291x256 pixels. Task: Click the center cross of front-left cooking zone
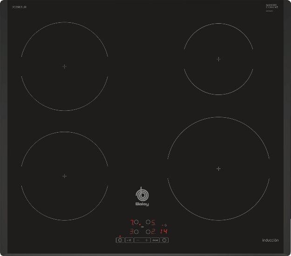tap(64, 176)
